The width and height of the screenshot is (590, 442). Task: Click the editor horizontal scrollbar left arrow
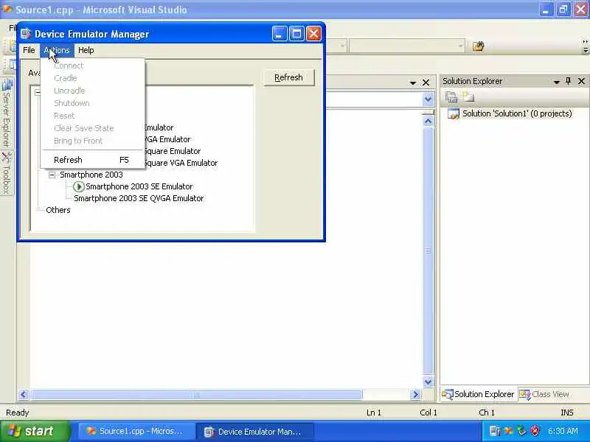(24, 394)
